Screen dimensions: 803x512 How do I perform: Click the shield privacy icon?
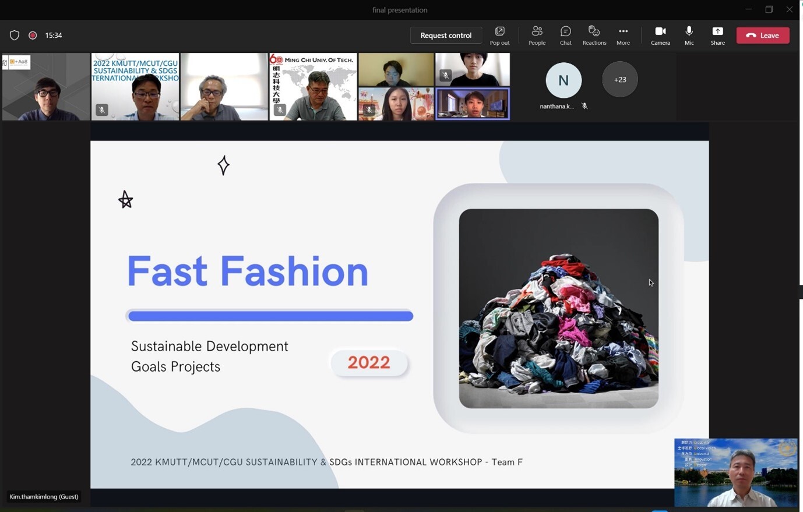coord(15,36)
